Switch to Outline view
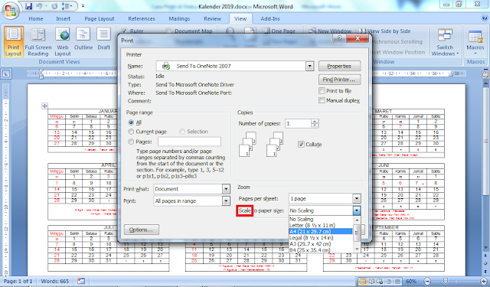The image size is (490, 287). (83, 39)
